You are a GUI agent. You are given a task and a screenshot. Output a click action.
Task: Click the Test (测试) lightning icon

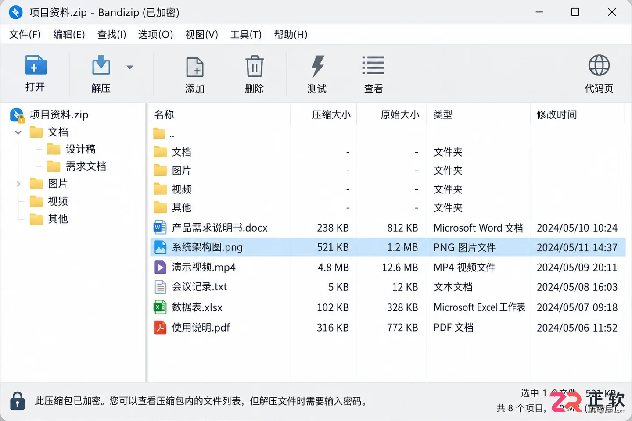pos(317,66)
